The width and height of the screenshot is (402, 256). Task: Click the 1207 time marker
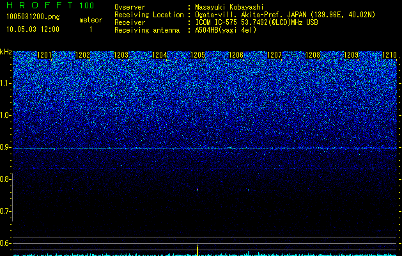(x=275, y=55)
